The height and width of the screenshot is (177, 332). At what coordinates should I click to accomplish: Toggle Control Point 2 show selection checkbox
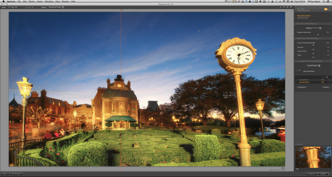(327, 82)
